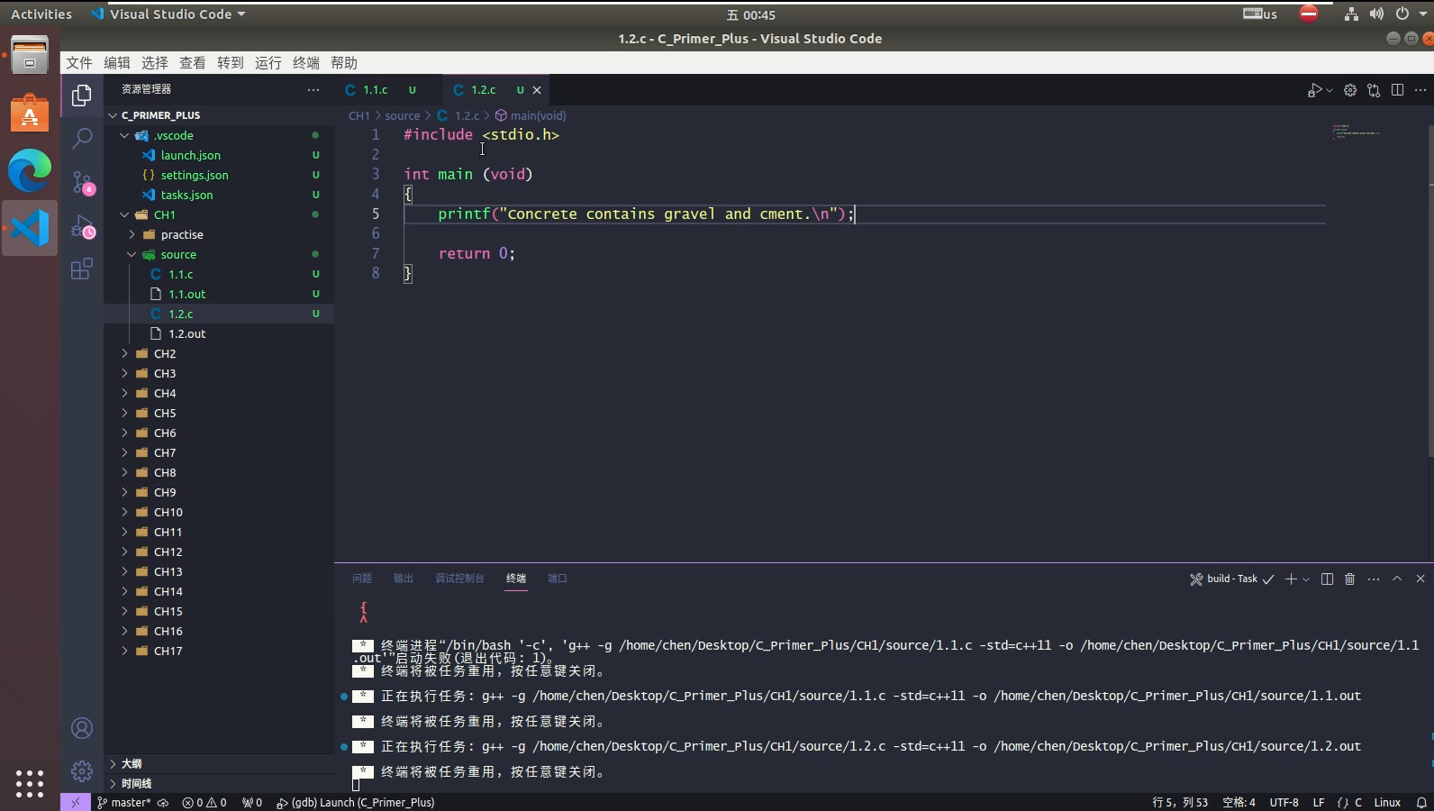Open the 文件 menu
This screenshot has height=811, width=1434.
click(x=79, y=63)
